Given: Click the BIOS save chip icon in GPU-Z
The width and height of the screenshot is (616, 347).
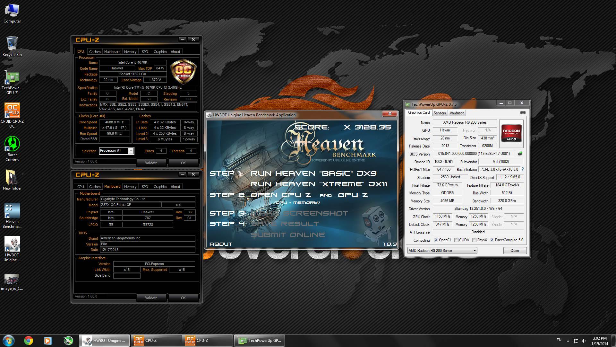Looking at the screenshot, I should [x=520, y=154].
